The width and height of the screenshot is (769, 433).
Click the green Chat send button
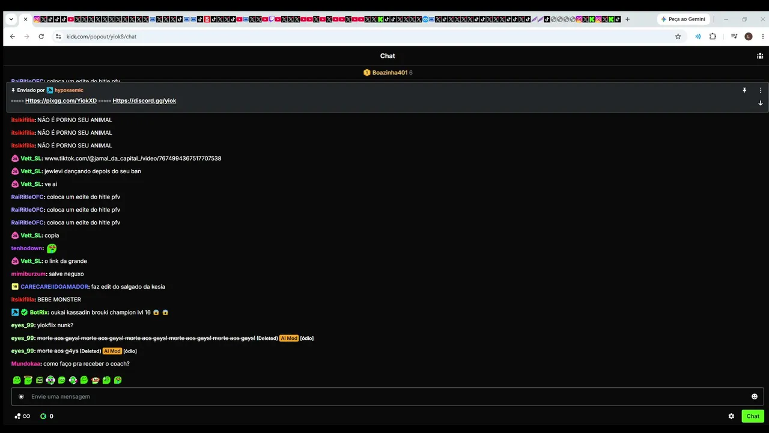pos(753,416)
